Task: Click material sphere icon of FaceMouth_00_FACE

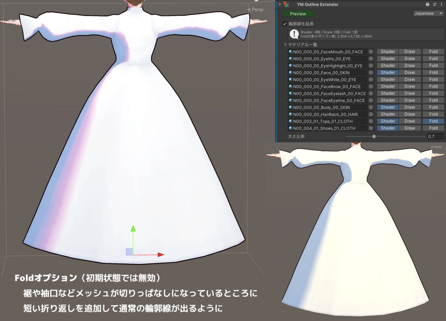Action: point(291,52)
